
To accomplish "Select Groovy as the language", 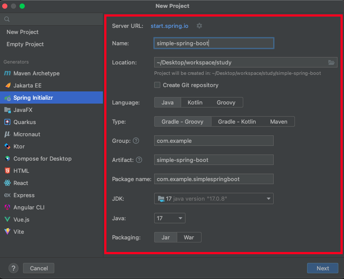I will click(x=226, y=102).
